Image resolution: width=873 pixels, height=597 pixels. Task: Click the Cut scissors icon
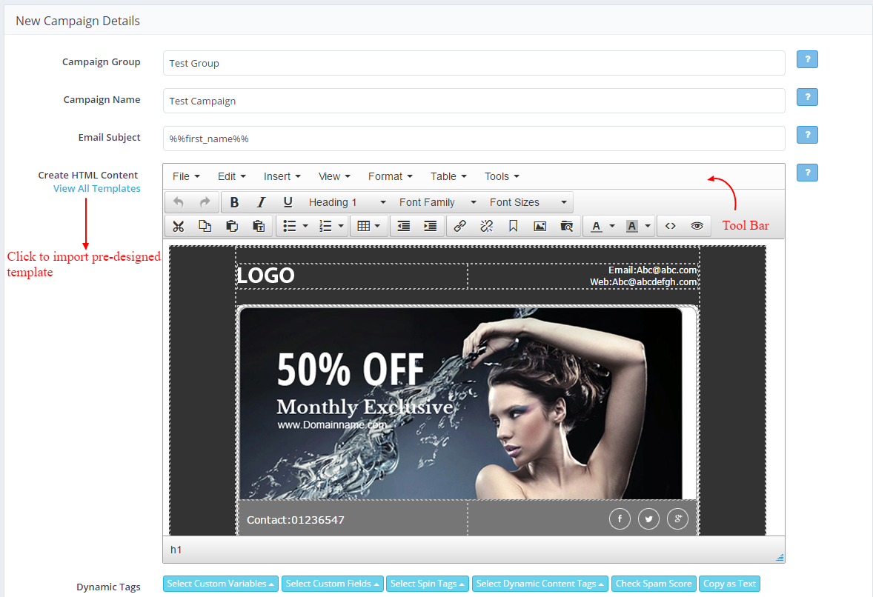tap(178, 227)
